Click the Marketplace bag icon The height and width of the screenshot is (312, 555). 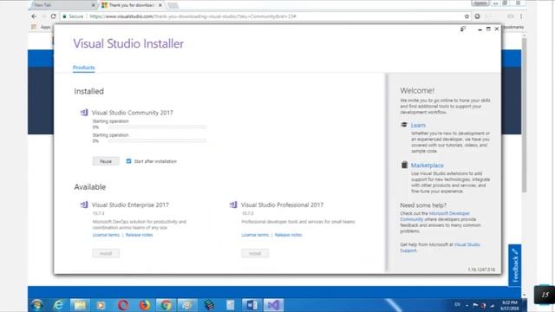click(x=404, y=165)
